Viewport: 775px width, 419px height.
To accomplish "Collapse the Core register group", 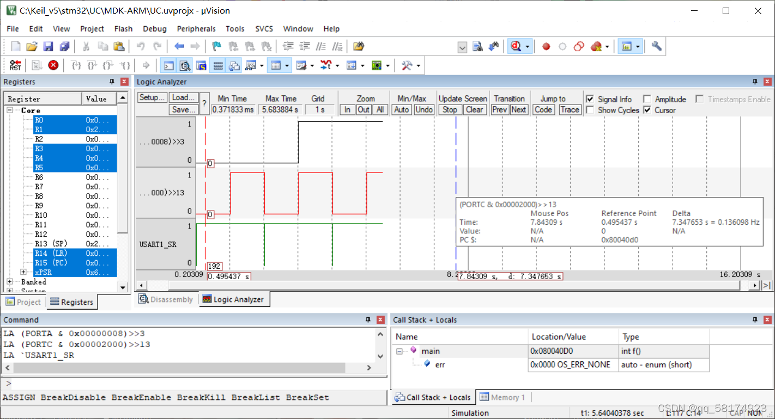I will click(10, 110).
